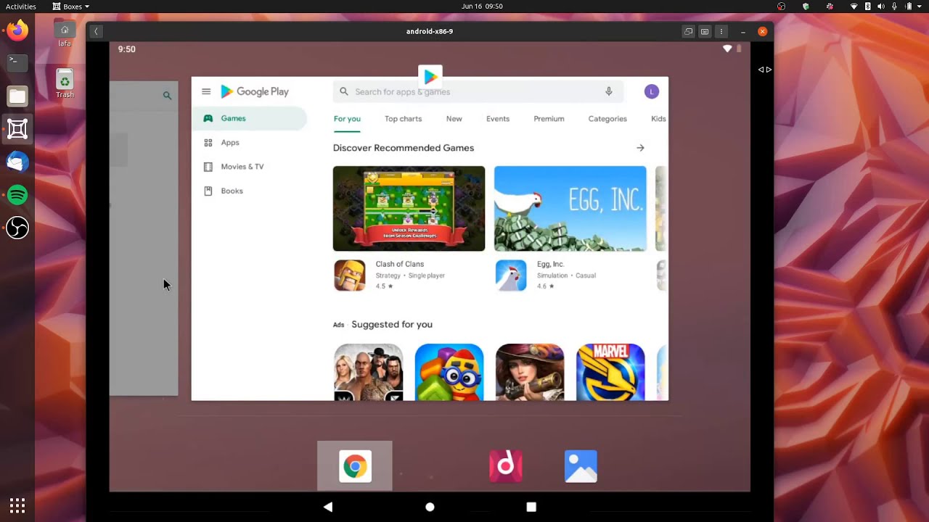Viewport: 929px width, 522px height.
Task: Switch to the Events tab
Action: pos(498,119)
